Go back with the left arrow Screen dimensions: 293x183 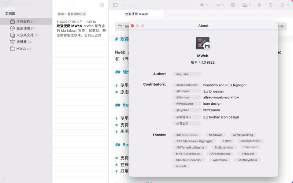(125, 5)
